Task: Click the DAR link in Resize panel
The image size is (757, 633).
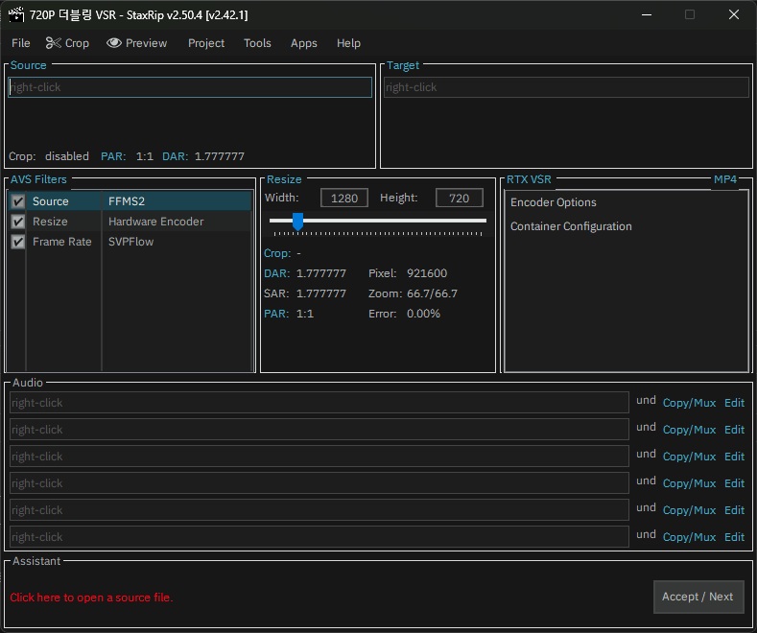Action: point(276,273)
